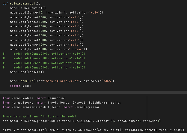The image size is (187, 133).
Task: Click the return model statement
Action: click(x=21, y=86)
